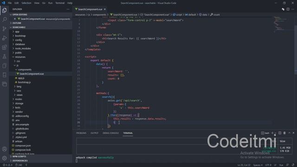The image size is (297, 167).
Task: Click the feedback icon in status bar
Action: pos(288,165)
